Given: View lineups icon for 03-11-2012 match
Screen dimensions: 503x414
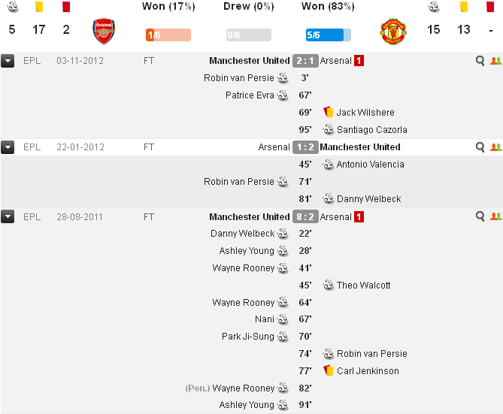Looking at the screenshot, I should point(495,61).
